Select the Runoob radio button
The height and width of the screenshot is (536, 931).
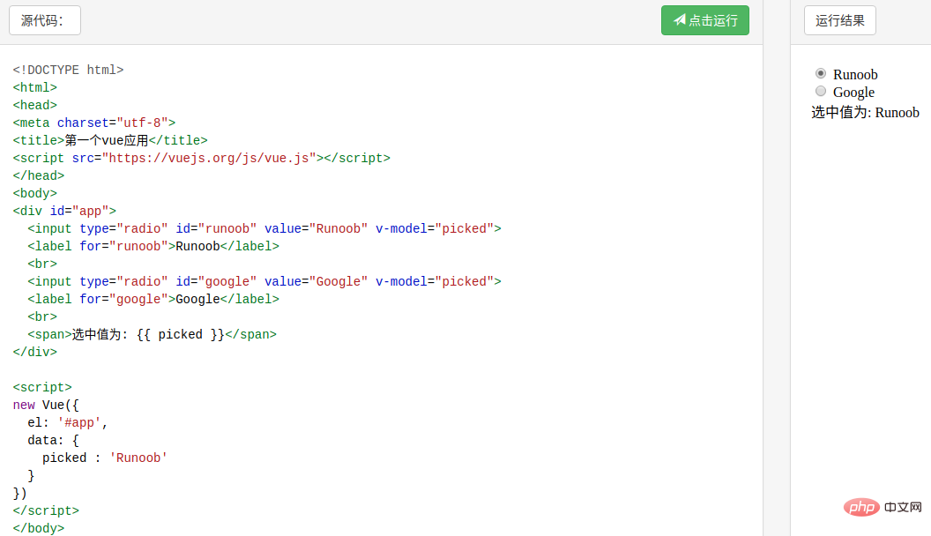[821, 73]
